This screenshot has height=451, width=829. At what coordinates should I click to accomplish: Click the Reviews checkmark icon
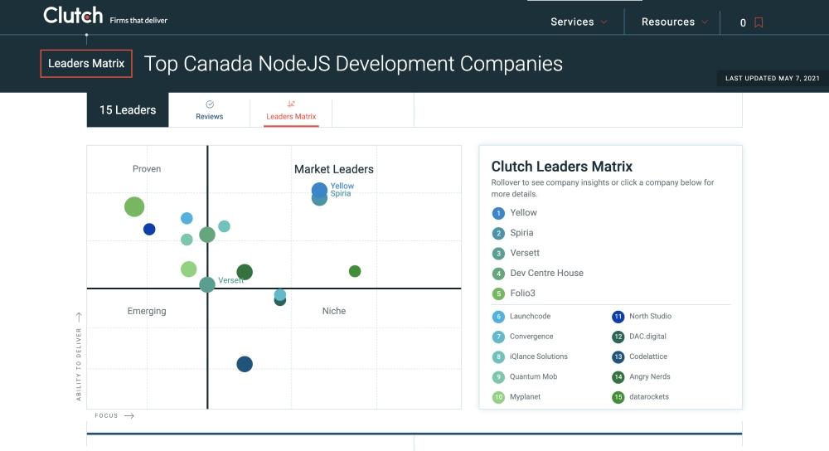210,104
